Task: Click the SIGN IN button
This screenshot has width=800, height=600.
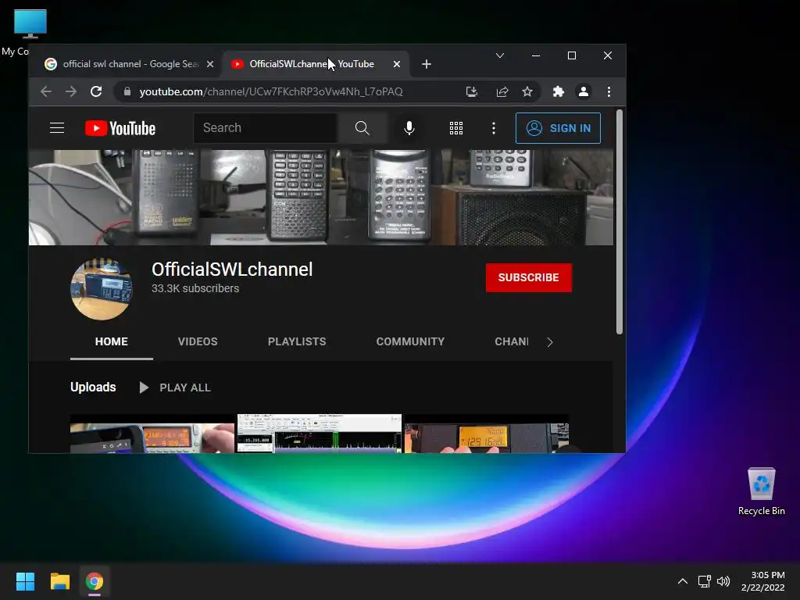Action: [558, 128]
